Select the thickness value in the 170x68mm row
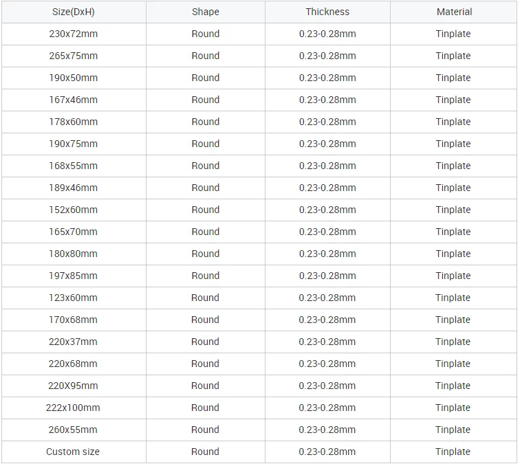The width and height of the screenshot is (520, 466). (327, 320)
